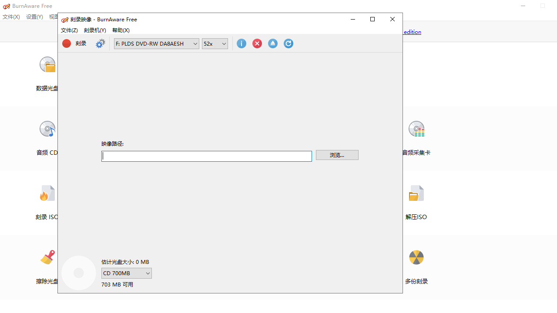
Task: Click the blue disc info icon
Action: coord(242,43)
